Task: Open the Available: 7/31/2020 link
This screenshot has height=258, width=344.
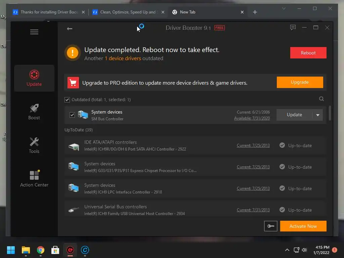Action: tap(252, 118)
